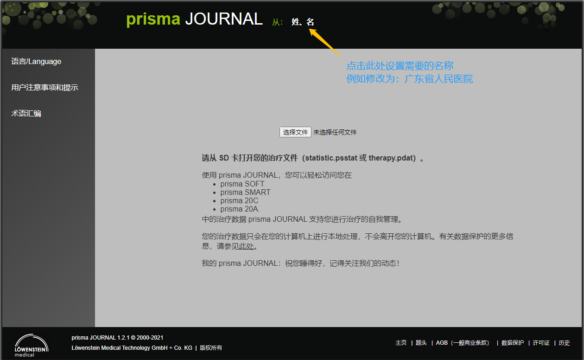Click the Löwenstein medical footer logo
Viewport: 584px width, 360px height.
[x=31, y=346]
